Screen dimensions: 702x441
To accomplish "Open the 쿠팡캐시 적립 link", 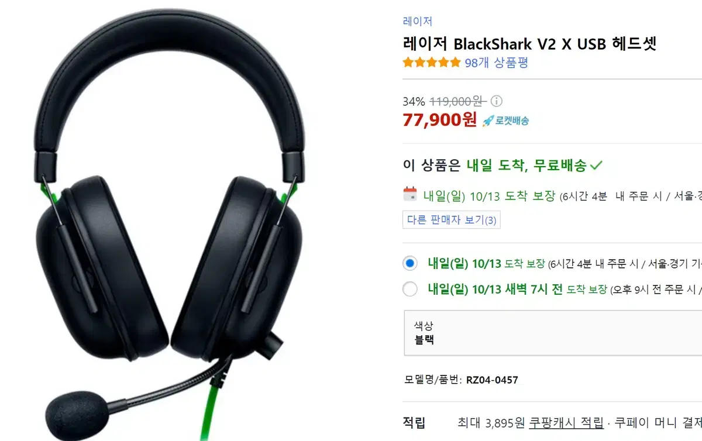I will [x=558, y=422].
